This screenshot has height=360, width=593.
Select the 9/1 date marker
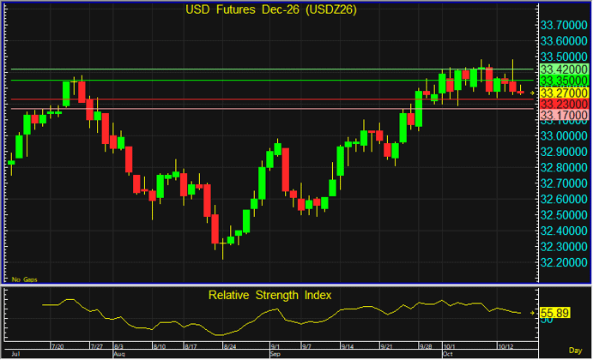275,346
